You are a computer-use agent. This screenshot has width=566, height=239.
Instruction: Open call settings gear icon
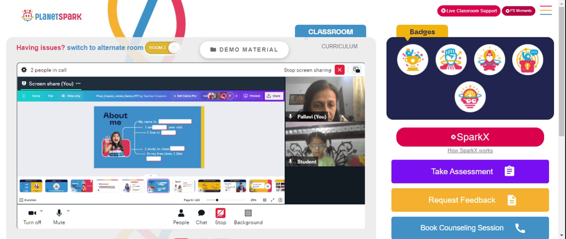coord(24,70)
